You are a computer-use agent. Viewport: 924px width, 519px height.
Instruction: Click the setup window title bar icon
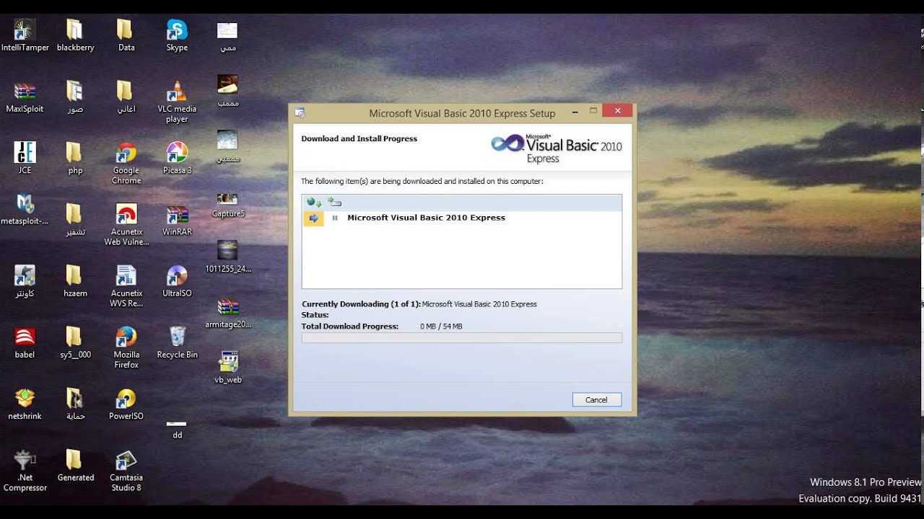300,113
